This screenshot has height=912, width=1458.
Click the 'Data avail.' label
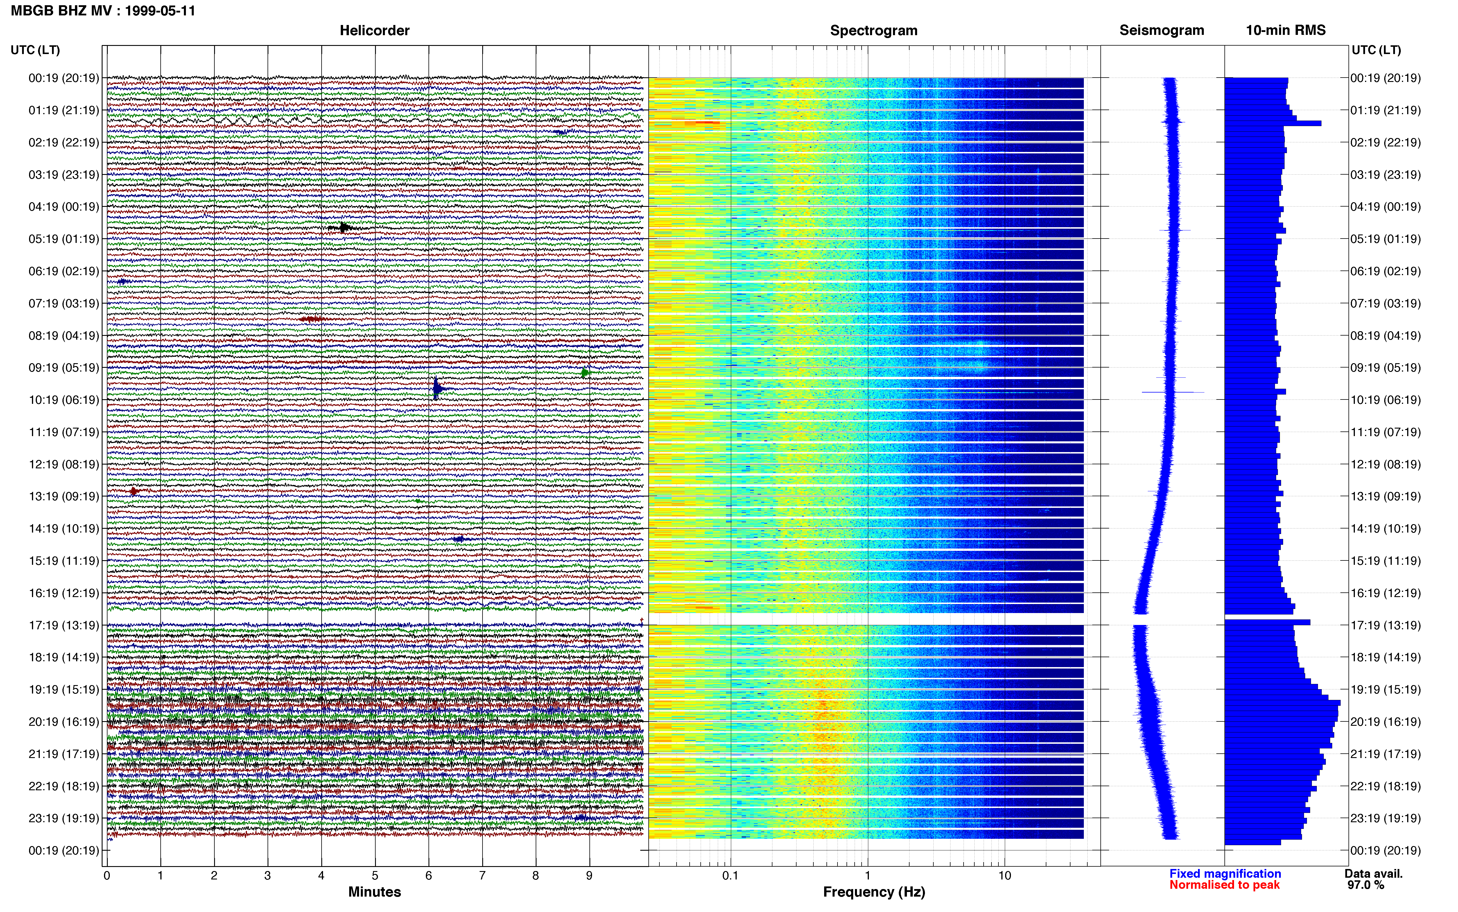coord(1373,873)
